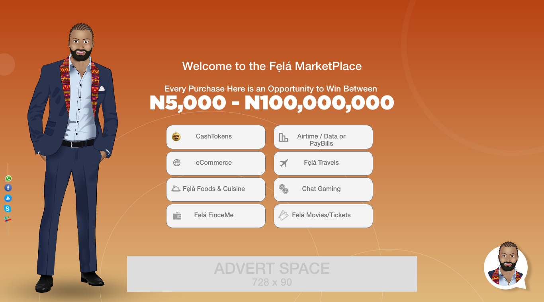The image size is (544, 302).
Task: Choose Felá Foods & Cuisine
Action: pos(216,189)
